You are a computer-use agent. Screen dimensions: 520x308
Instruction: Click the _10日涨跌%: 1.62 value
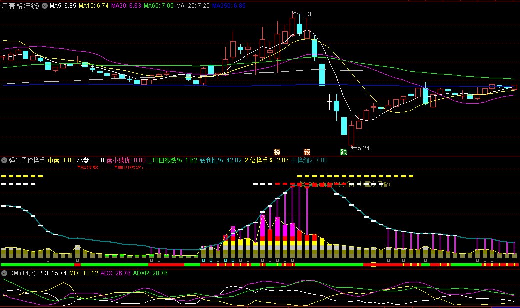[173, 160]
